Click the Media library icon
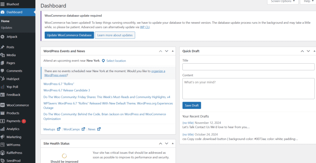This screenshot has width=316, height=163. coord(2,55)
